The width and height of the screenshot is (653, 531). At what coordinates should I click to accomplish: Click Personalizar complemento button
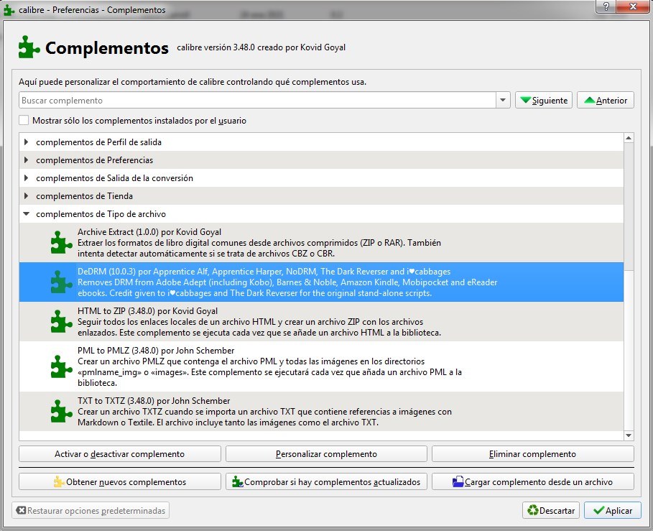coord(326,454)
